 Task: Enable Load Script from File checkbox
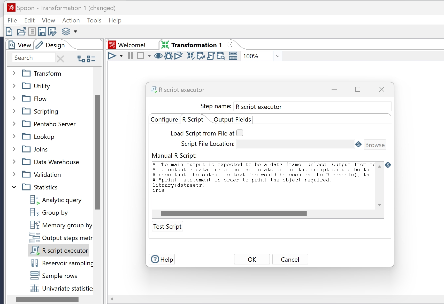pyautogui.click(x=240, y=133)
